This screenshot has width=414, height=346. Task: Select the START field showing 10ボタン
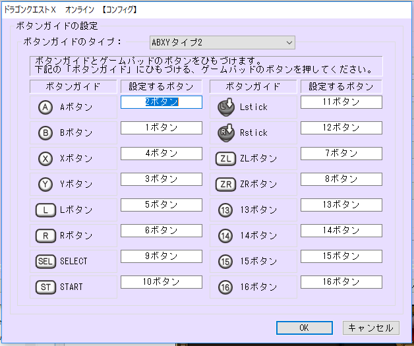pyautogui.click(x=162, y=282)
